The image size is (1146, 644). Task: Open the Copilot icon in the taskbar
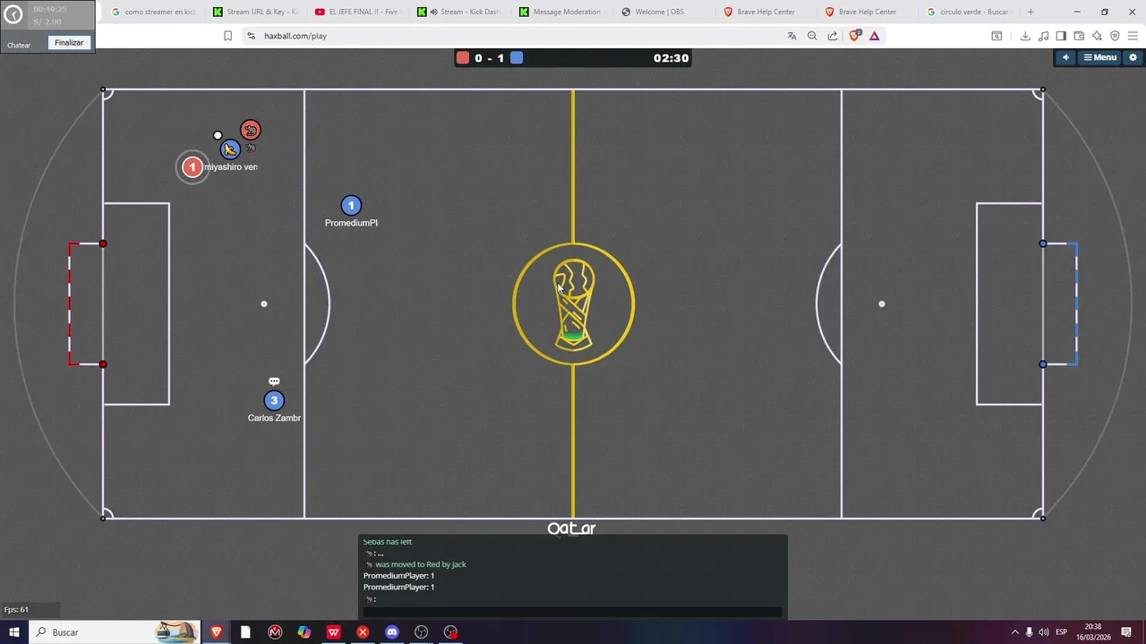pos(304,632)
